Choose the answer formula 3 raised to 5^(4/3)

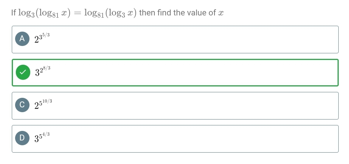(x=42, y=137)
